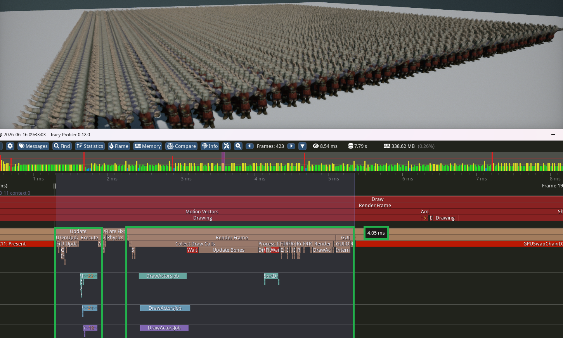The image size is (563, 338).
Task: Go to next frame with right arrow
Action: tap(291, 146)
